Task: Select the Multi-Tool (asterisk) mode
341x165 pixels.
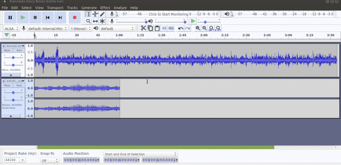Action: 102,21
